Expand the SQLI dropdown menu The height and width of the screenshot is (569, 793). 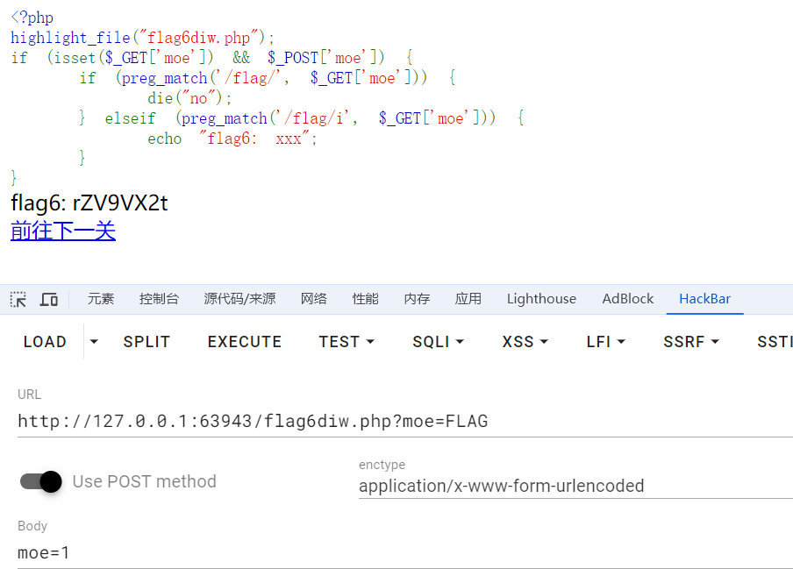click(438, 342)
